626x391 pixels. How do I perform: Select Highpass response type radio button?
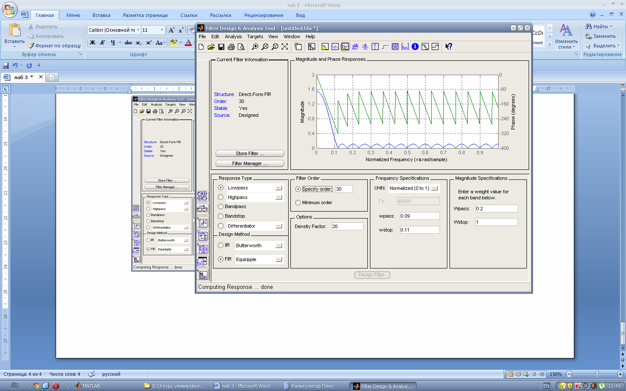coord(221,197)
